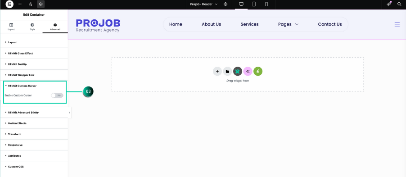
Task: Click the 'Enable Custom Cursor' label
Action: coord(18,95)
